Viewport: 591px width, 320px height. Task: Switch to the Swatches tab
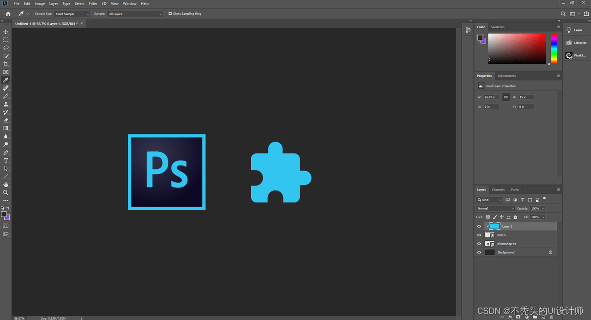498,27
